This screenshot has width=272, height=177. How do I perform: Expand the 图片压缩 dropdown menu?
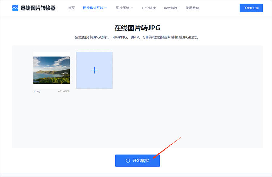click(124, 8)
